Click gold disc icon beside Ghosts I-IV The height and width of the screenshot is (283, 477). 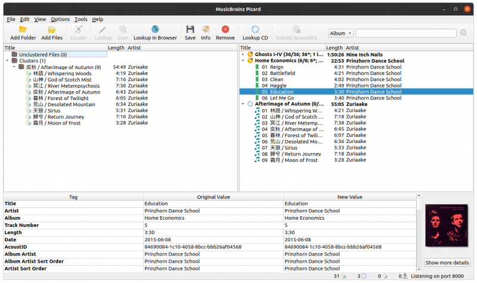[x=250, y=55]
